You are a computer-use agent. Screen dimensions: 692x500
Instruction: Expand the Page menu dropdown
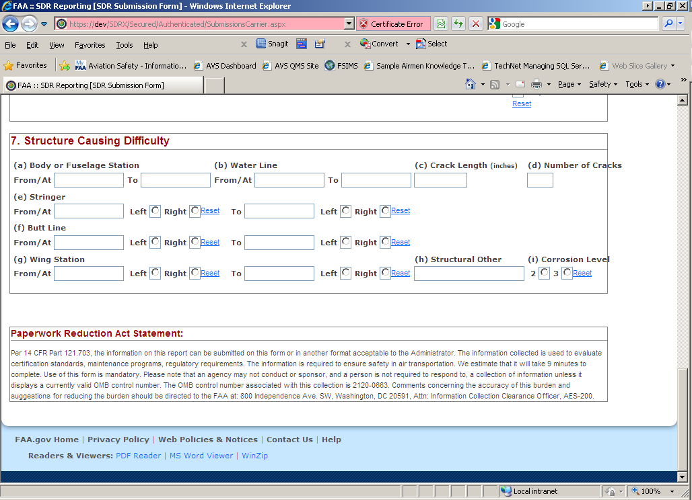tap(569, 85)
